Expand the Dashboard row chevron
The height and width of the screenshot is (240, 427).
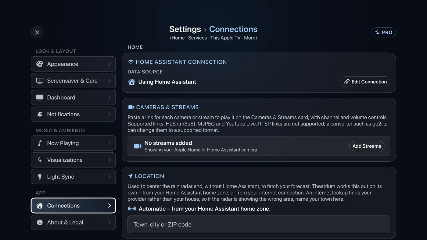pyautogui.click(x=109, y=97)
